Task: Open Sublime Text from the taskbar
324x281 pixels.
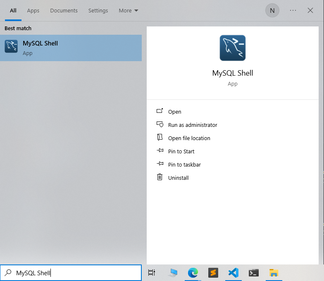Action: (x=213, y=273)
